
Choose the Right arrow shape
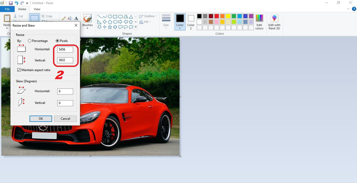pos(120,22)
